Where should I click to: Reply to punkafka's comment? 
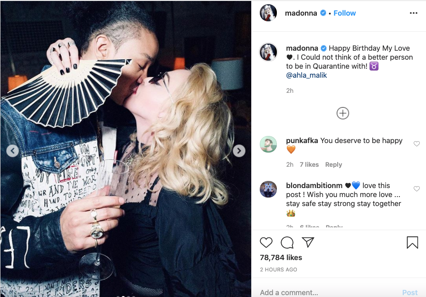point(333,164)
